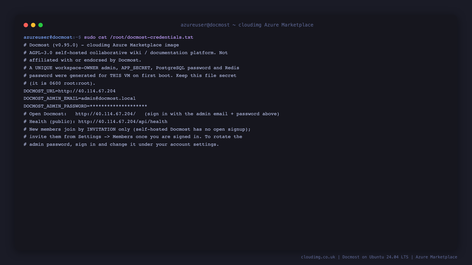Click the DOCMOST_URL=http://40.114.67.204 line
This screenshot has width=472, height=265.
pyautogui.click(x=70, y=91)
